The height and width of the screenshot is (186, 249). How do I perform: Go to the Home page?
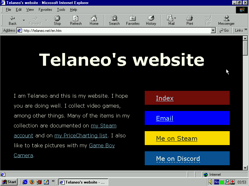(94, 20)
